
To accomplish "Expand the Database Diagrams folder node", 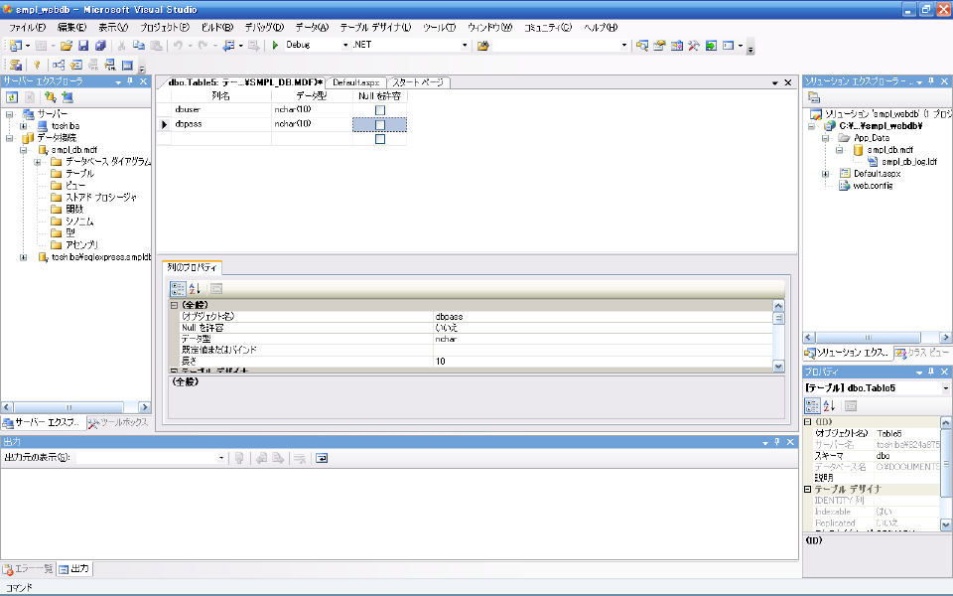I will [37, 162].
